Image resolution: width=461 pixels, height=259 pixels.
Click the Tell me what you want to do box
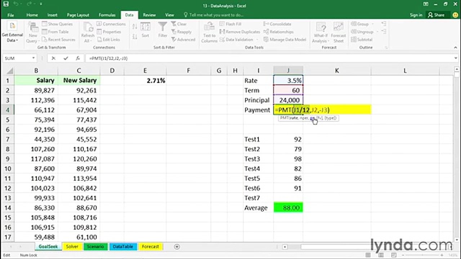[214, 15]
